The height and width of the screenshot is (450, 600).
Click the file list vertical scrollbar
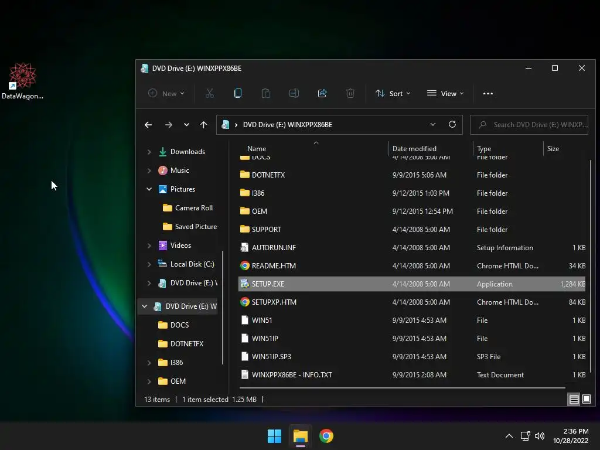[591, 266]
